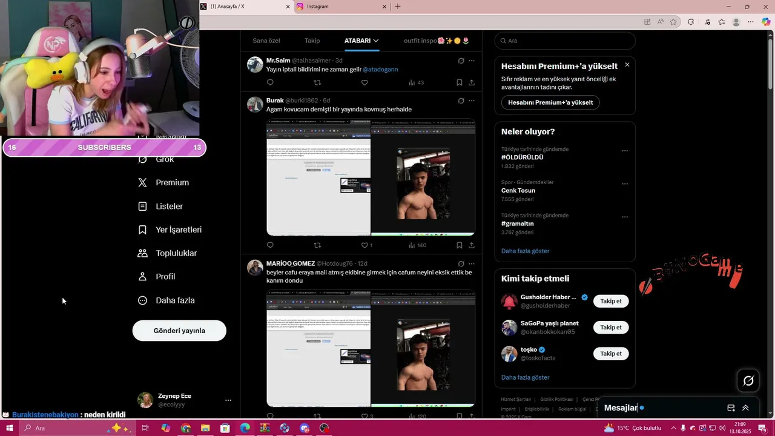This screenshot has height=436, width=775.
Task: Reply to Burak's post
Action: coord(270,245)
